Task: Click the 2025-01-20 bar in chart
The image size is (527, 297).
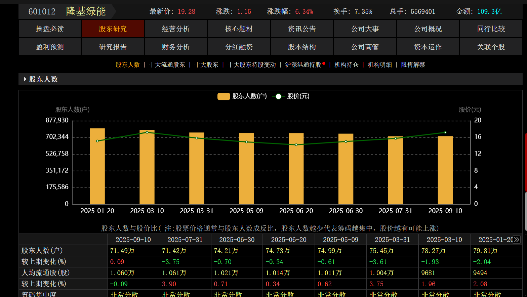Action: (97, 166)
